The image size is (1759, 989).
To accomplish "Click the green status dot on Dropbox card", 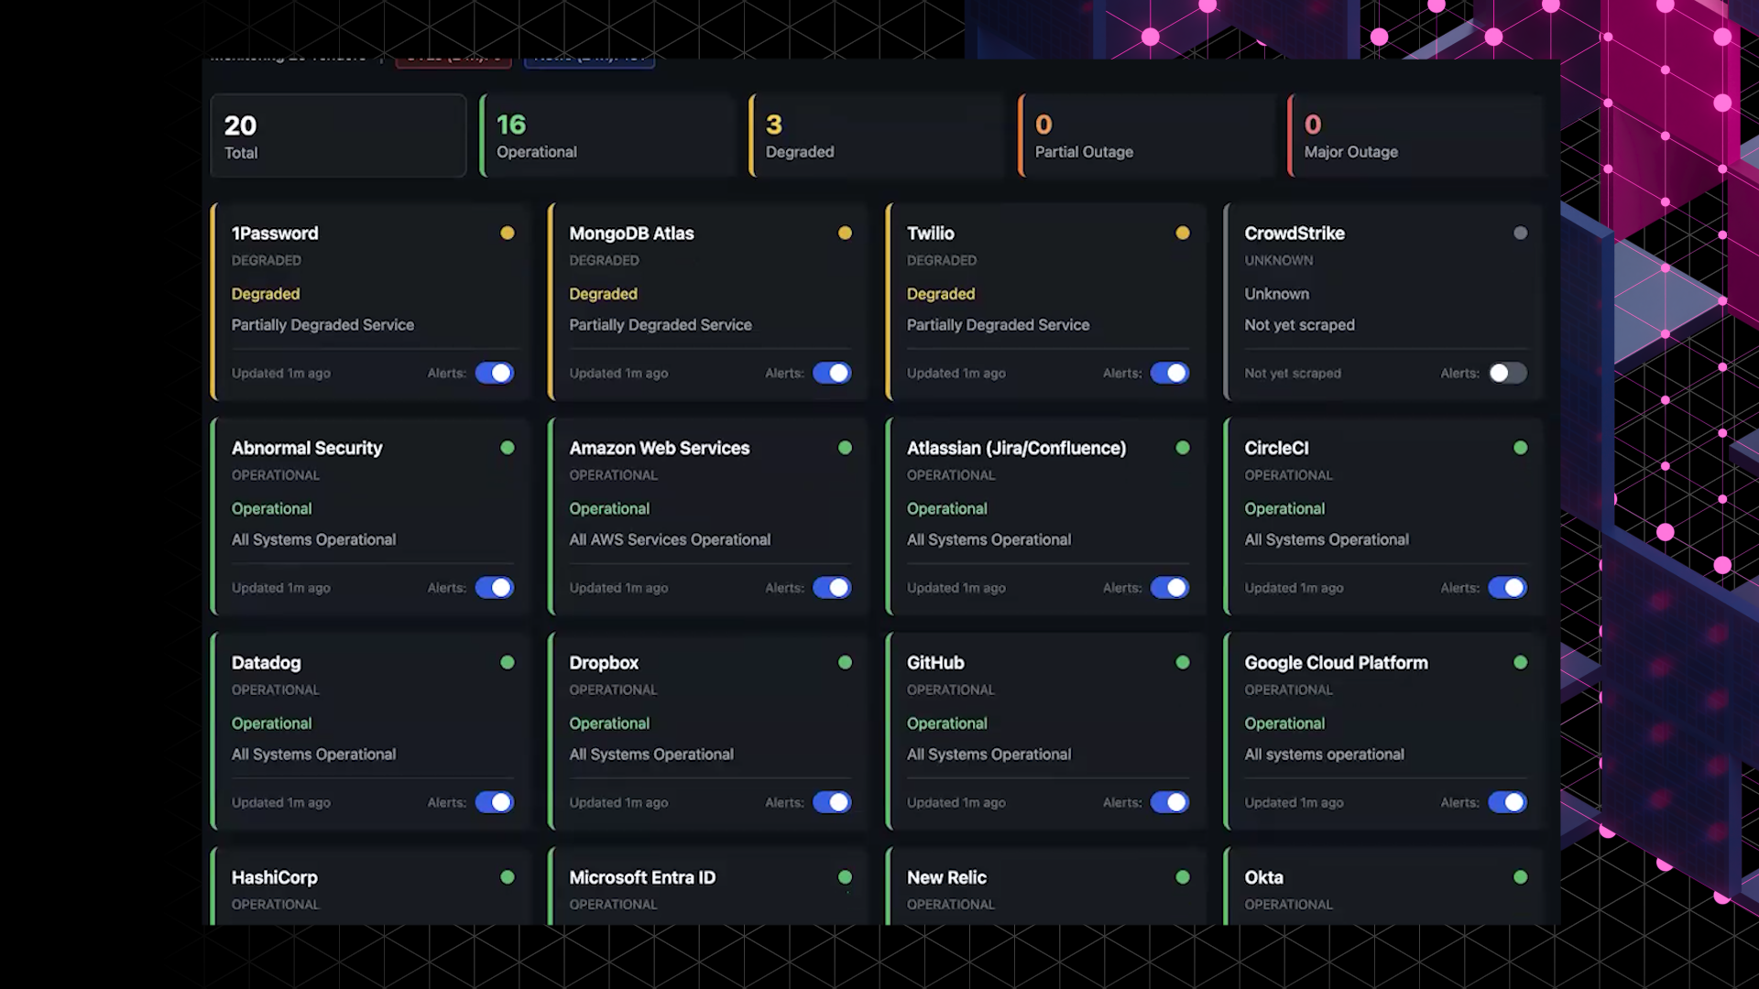I will coord(845,662).
